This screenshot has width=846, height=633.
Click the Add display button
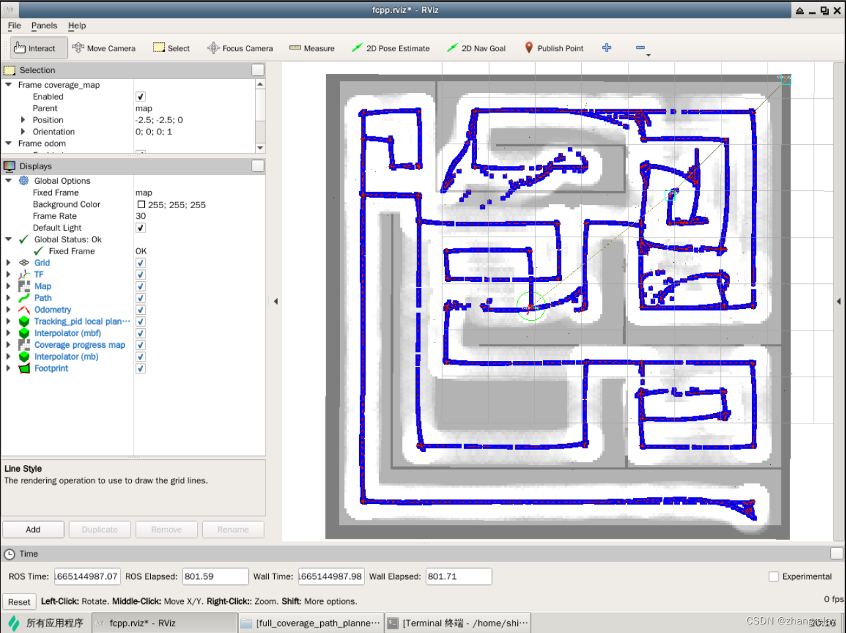coord(33,530)
